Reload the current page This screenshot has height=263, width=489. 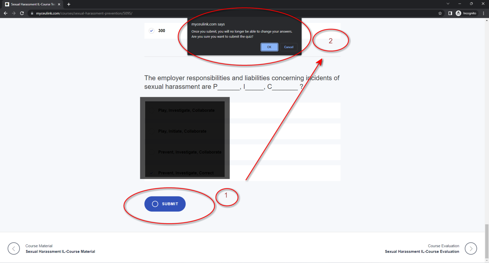22,13
